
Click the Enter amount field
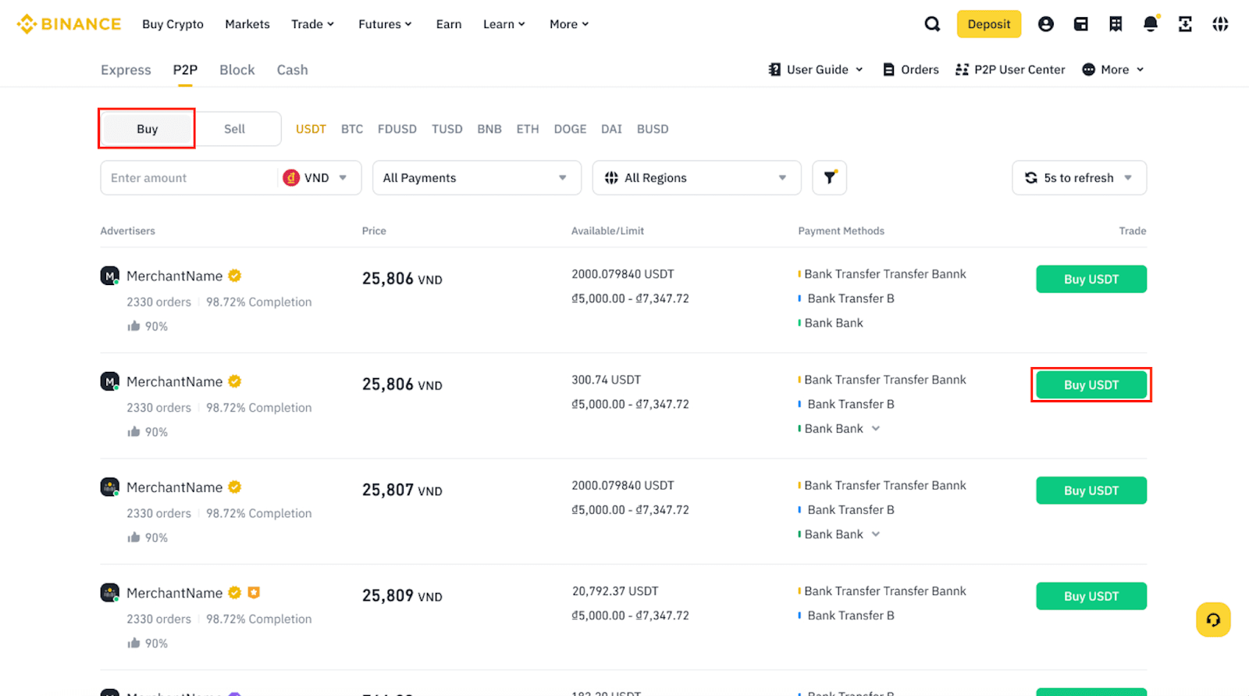[x=189, y=178]
